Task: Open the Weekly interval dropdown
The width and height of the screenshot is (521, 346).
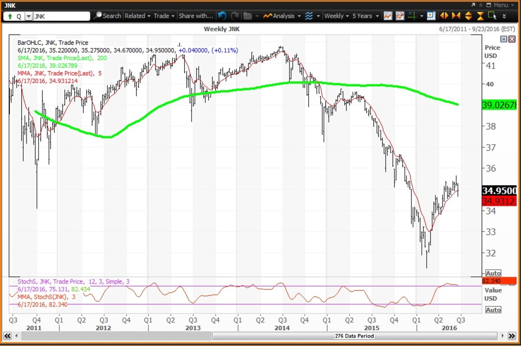Action: tap(336, 16)
